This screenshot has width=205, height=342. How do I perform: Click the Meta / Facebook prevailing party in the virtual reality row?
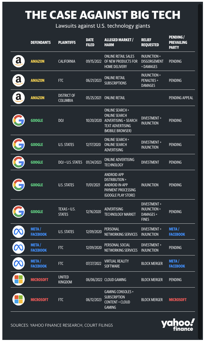coord(177,263)
